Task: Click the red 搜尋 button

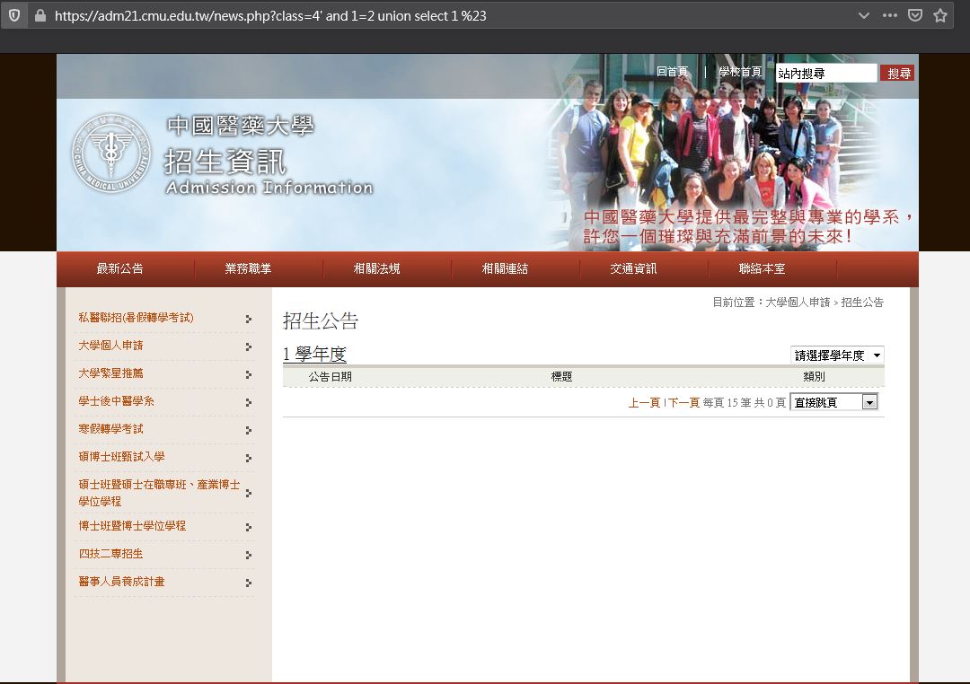Action: (898, 73)
